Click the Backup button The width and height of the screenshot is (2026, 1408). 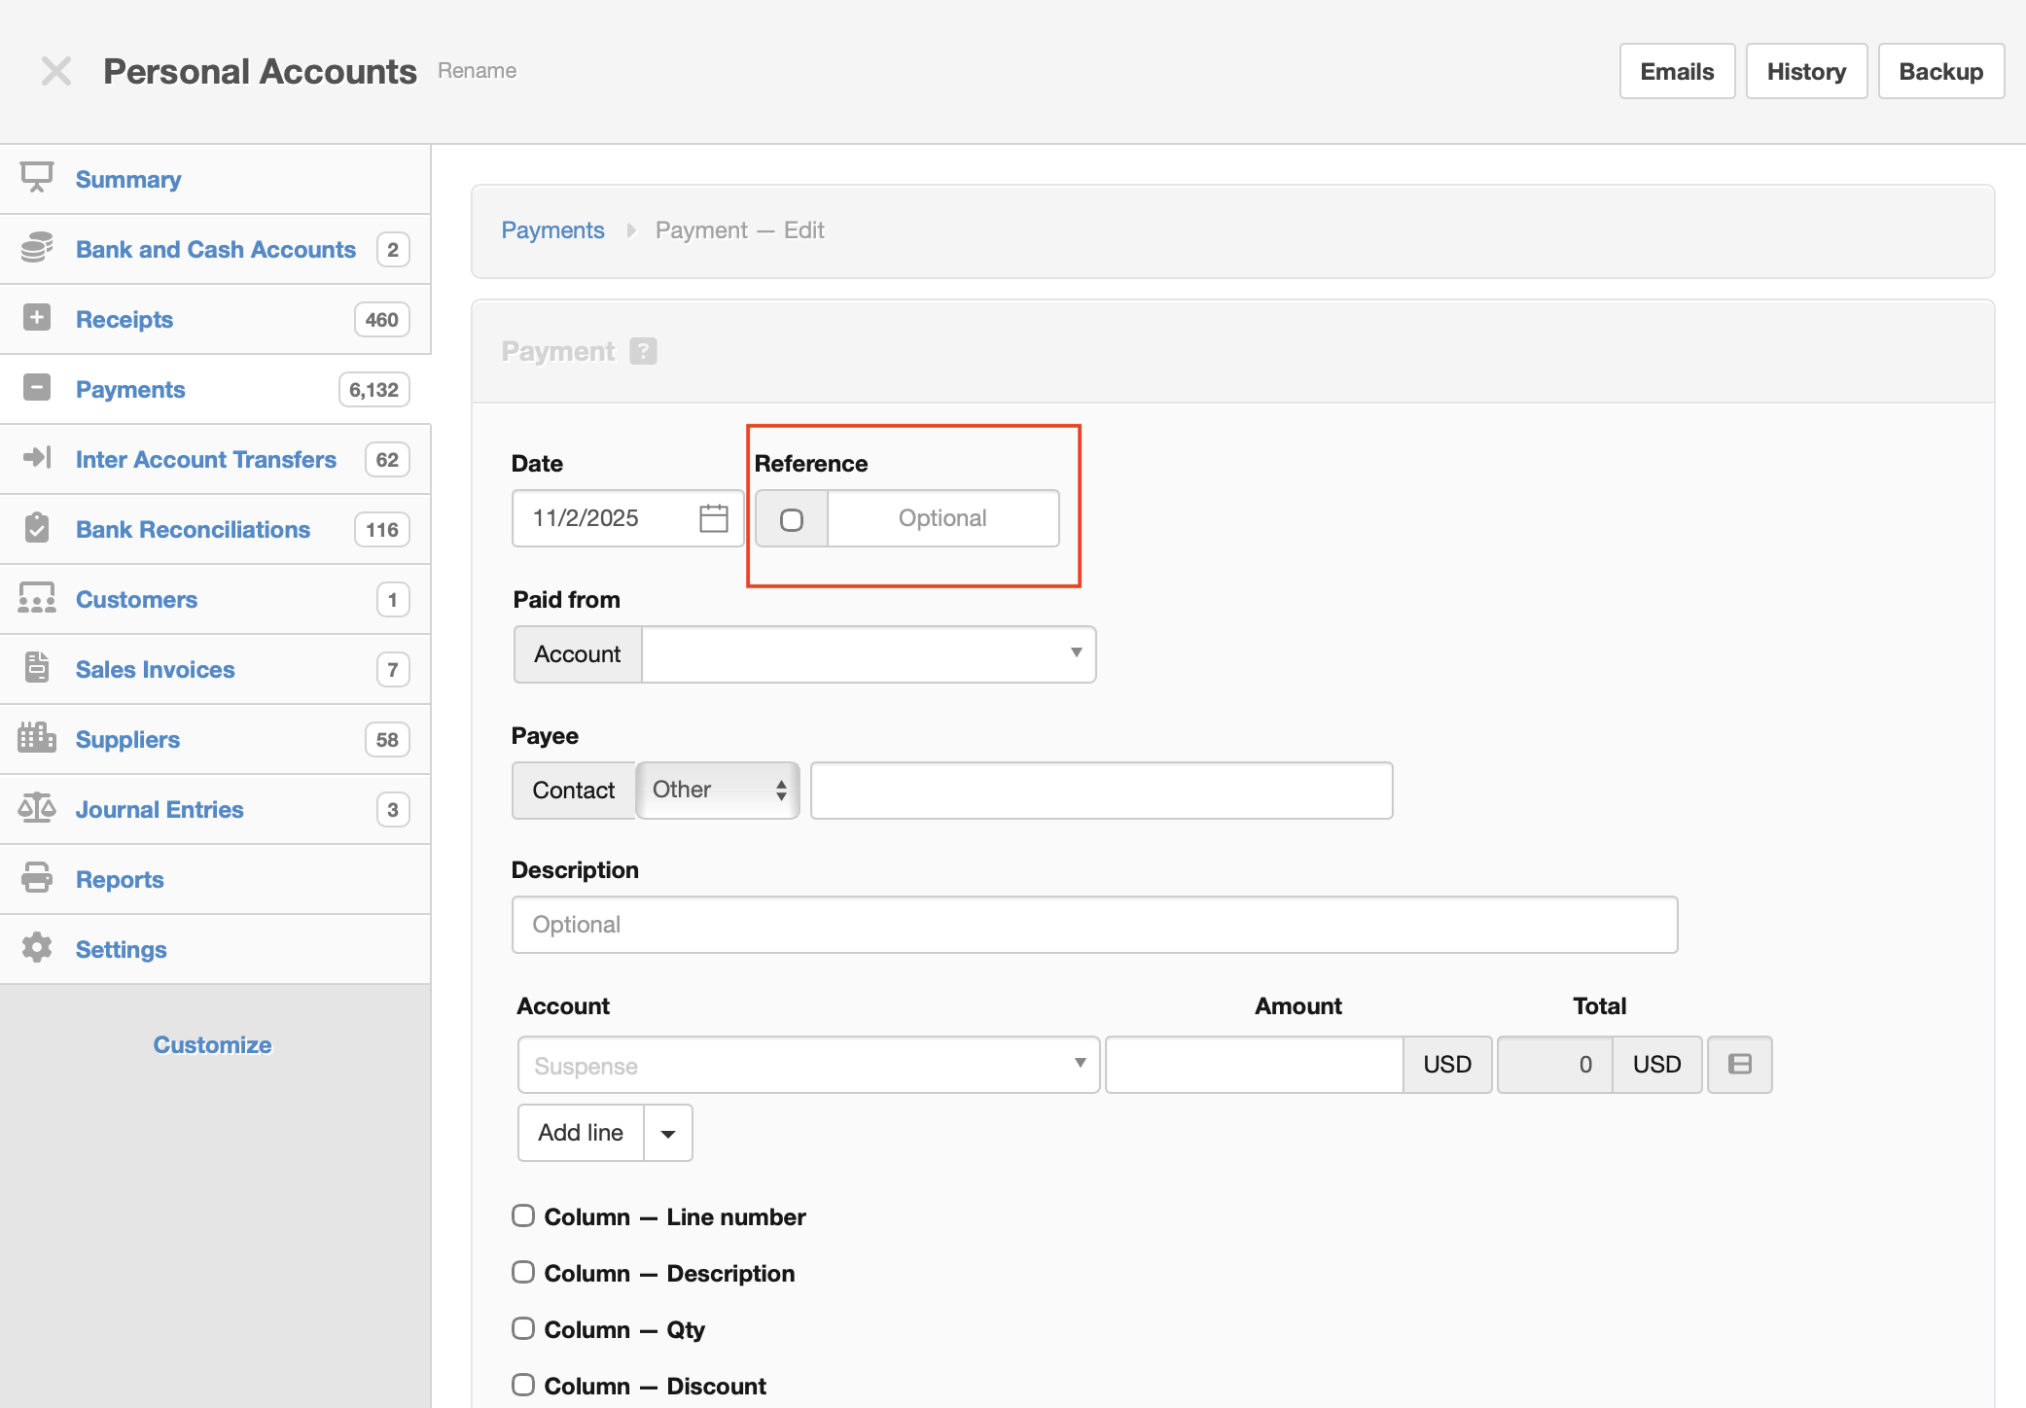[x=1940, y=71]
